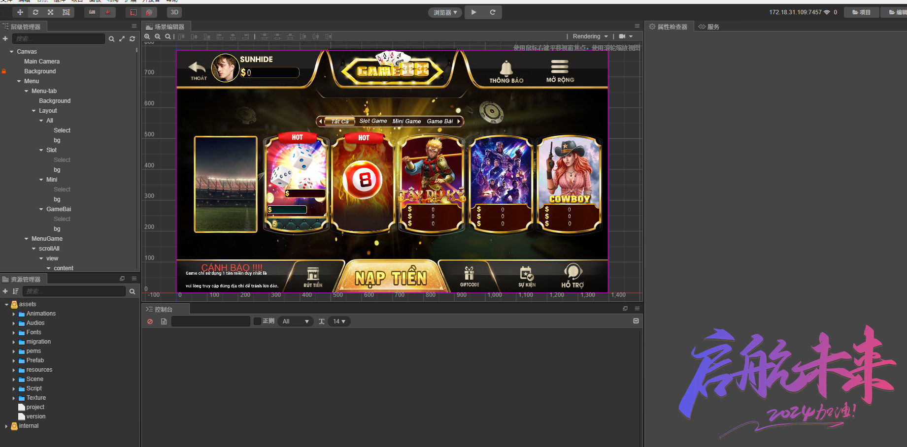Click the assets search magnifier icon
The image size is (907, 447).
tap(132, 291)
